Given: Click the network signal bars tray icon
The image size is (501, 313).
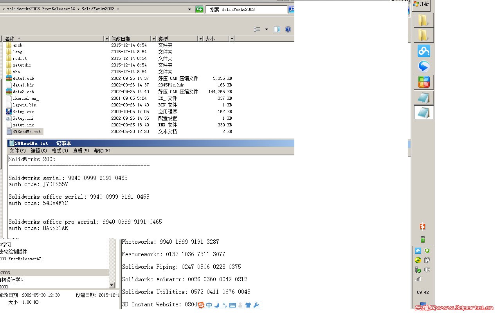Looking at the screenshot, I should click(x=418, y=279).
